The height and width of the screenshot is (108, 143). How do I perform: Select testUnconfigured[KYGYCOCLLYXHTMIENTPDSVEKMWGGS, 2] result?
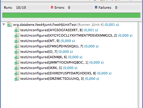click(76, 35)
